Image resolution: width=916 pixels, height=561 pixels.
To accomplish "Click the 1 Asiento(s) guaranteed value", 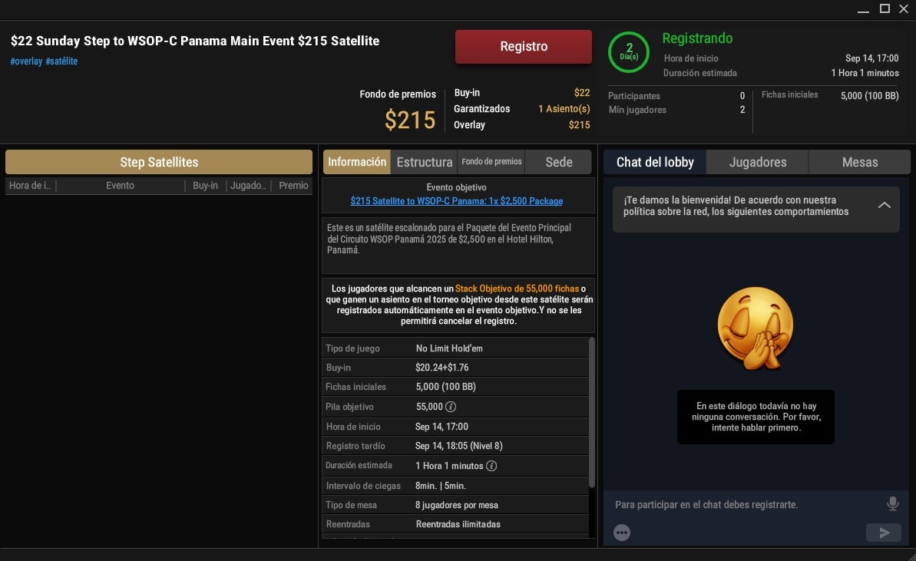I will pos(564,108).
